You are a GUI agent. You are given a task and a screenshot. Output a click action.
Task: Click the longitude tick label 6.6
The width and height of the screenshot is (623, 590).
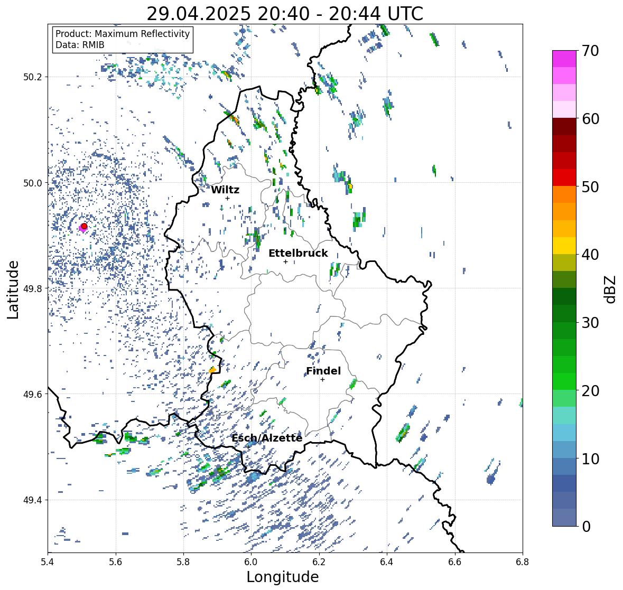click(455, 562)
